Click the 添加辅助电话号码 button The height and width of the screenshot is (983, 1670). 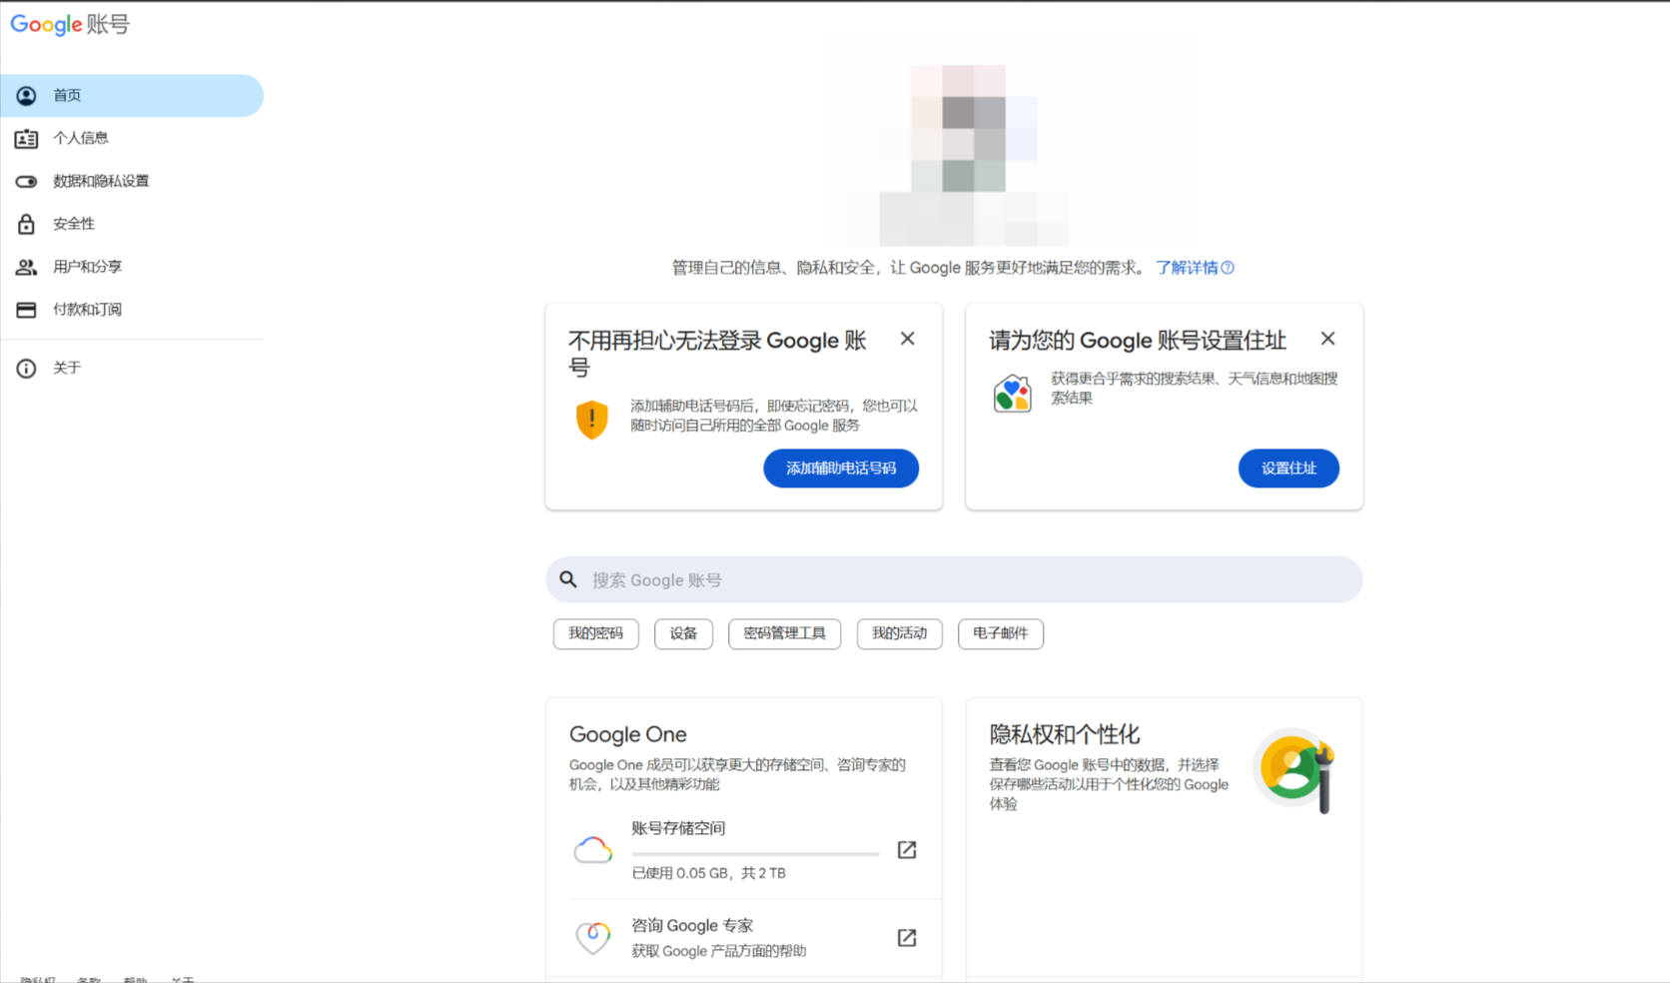point(841,469)
